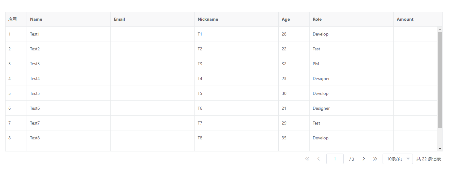
Task: Click the page number input field
Action: [335, 159]
